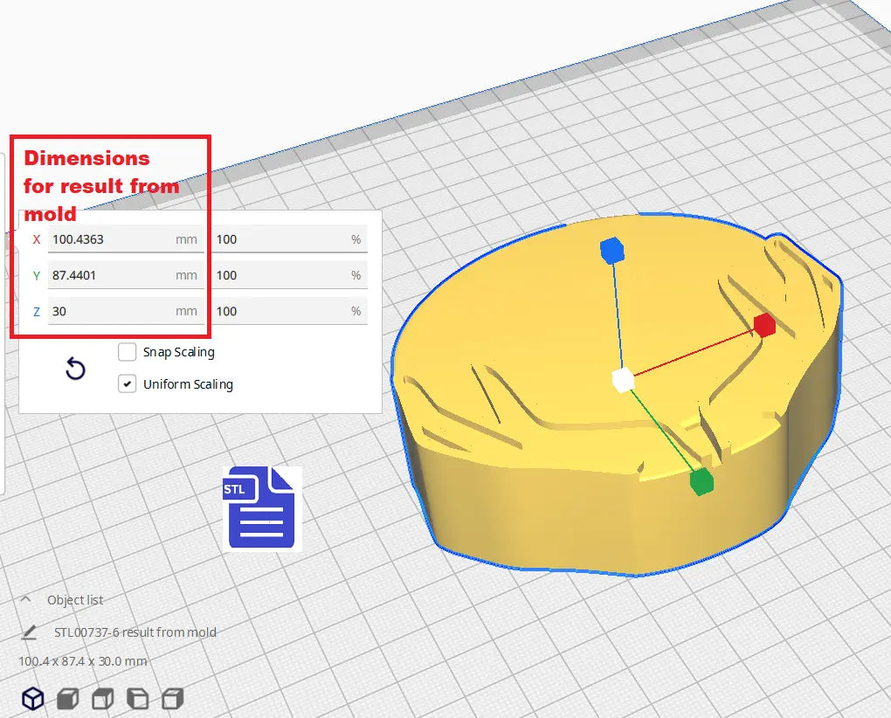Switch to right side view cube icon

point(173,699)
